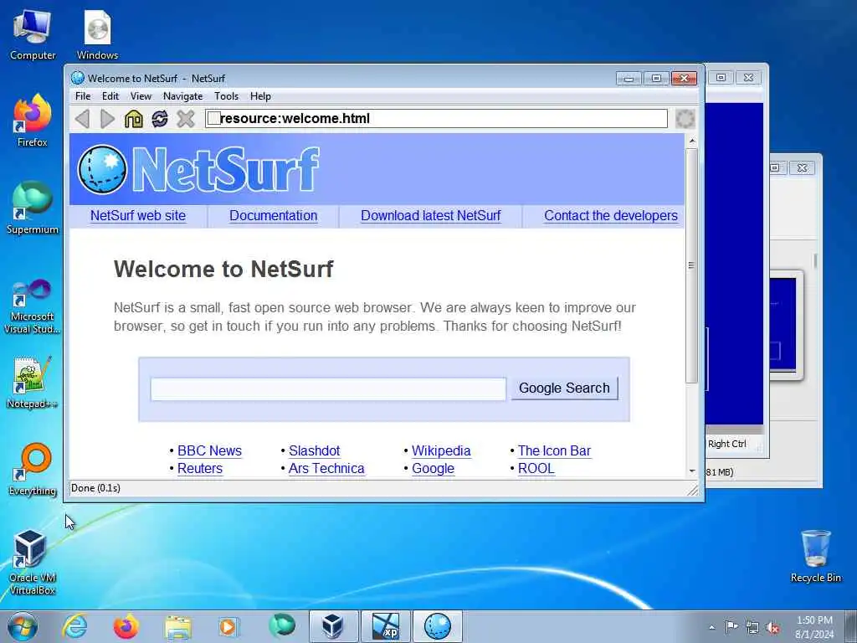The image size is (857, 643).
Task: Go forward with the NetSurf forward arrow
Action: 107,119
